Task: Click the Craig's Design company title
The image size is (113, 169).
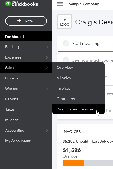Action: [x=94, y=22]
